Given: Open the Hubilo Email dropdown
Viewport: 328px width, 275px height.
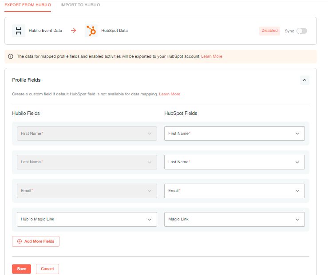Looking at the screenshot, I should coord(87,191).
